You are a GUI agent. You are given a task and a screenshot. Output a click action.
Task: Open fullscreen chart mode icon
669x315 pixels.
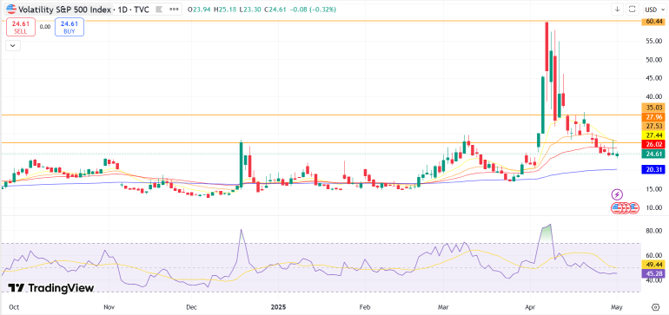633,9
